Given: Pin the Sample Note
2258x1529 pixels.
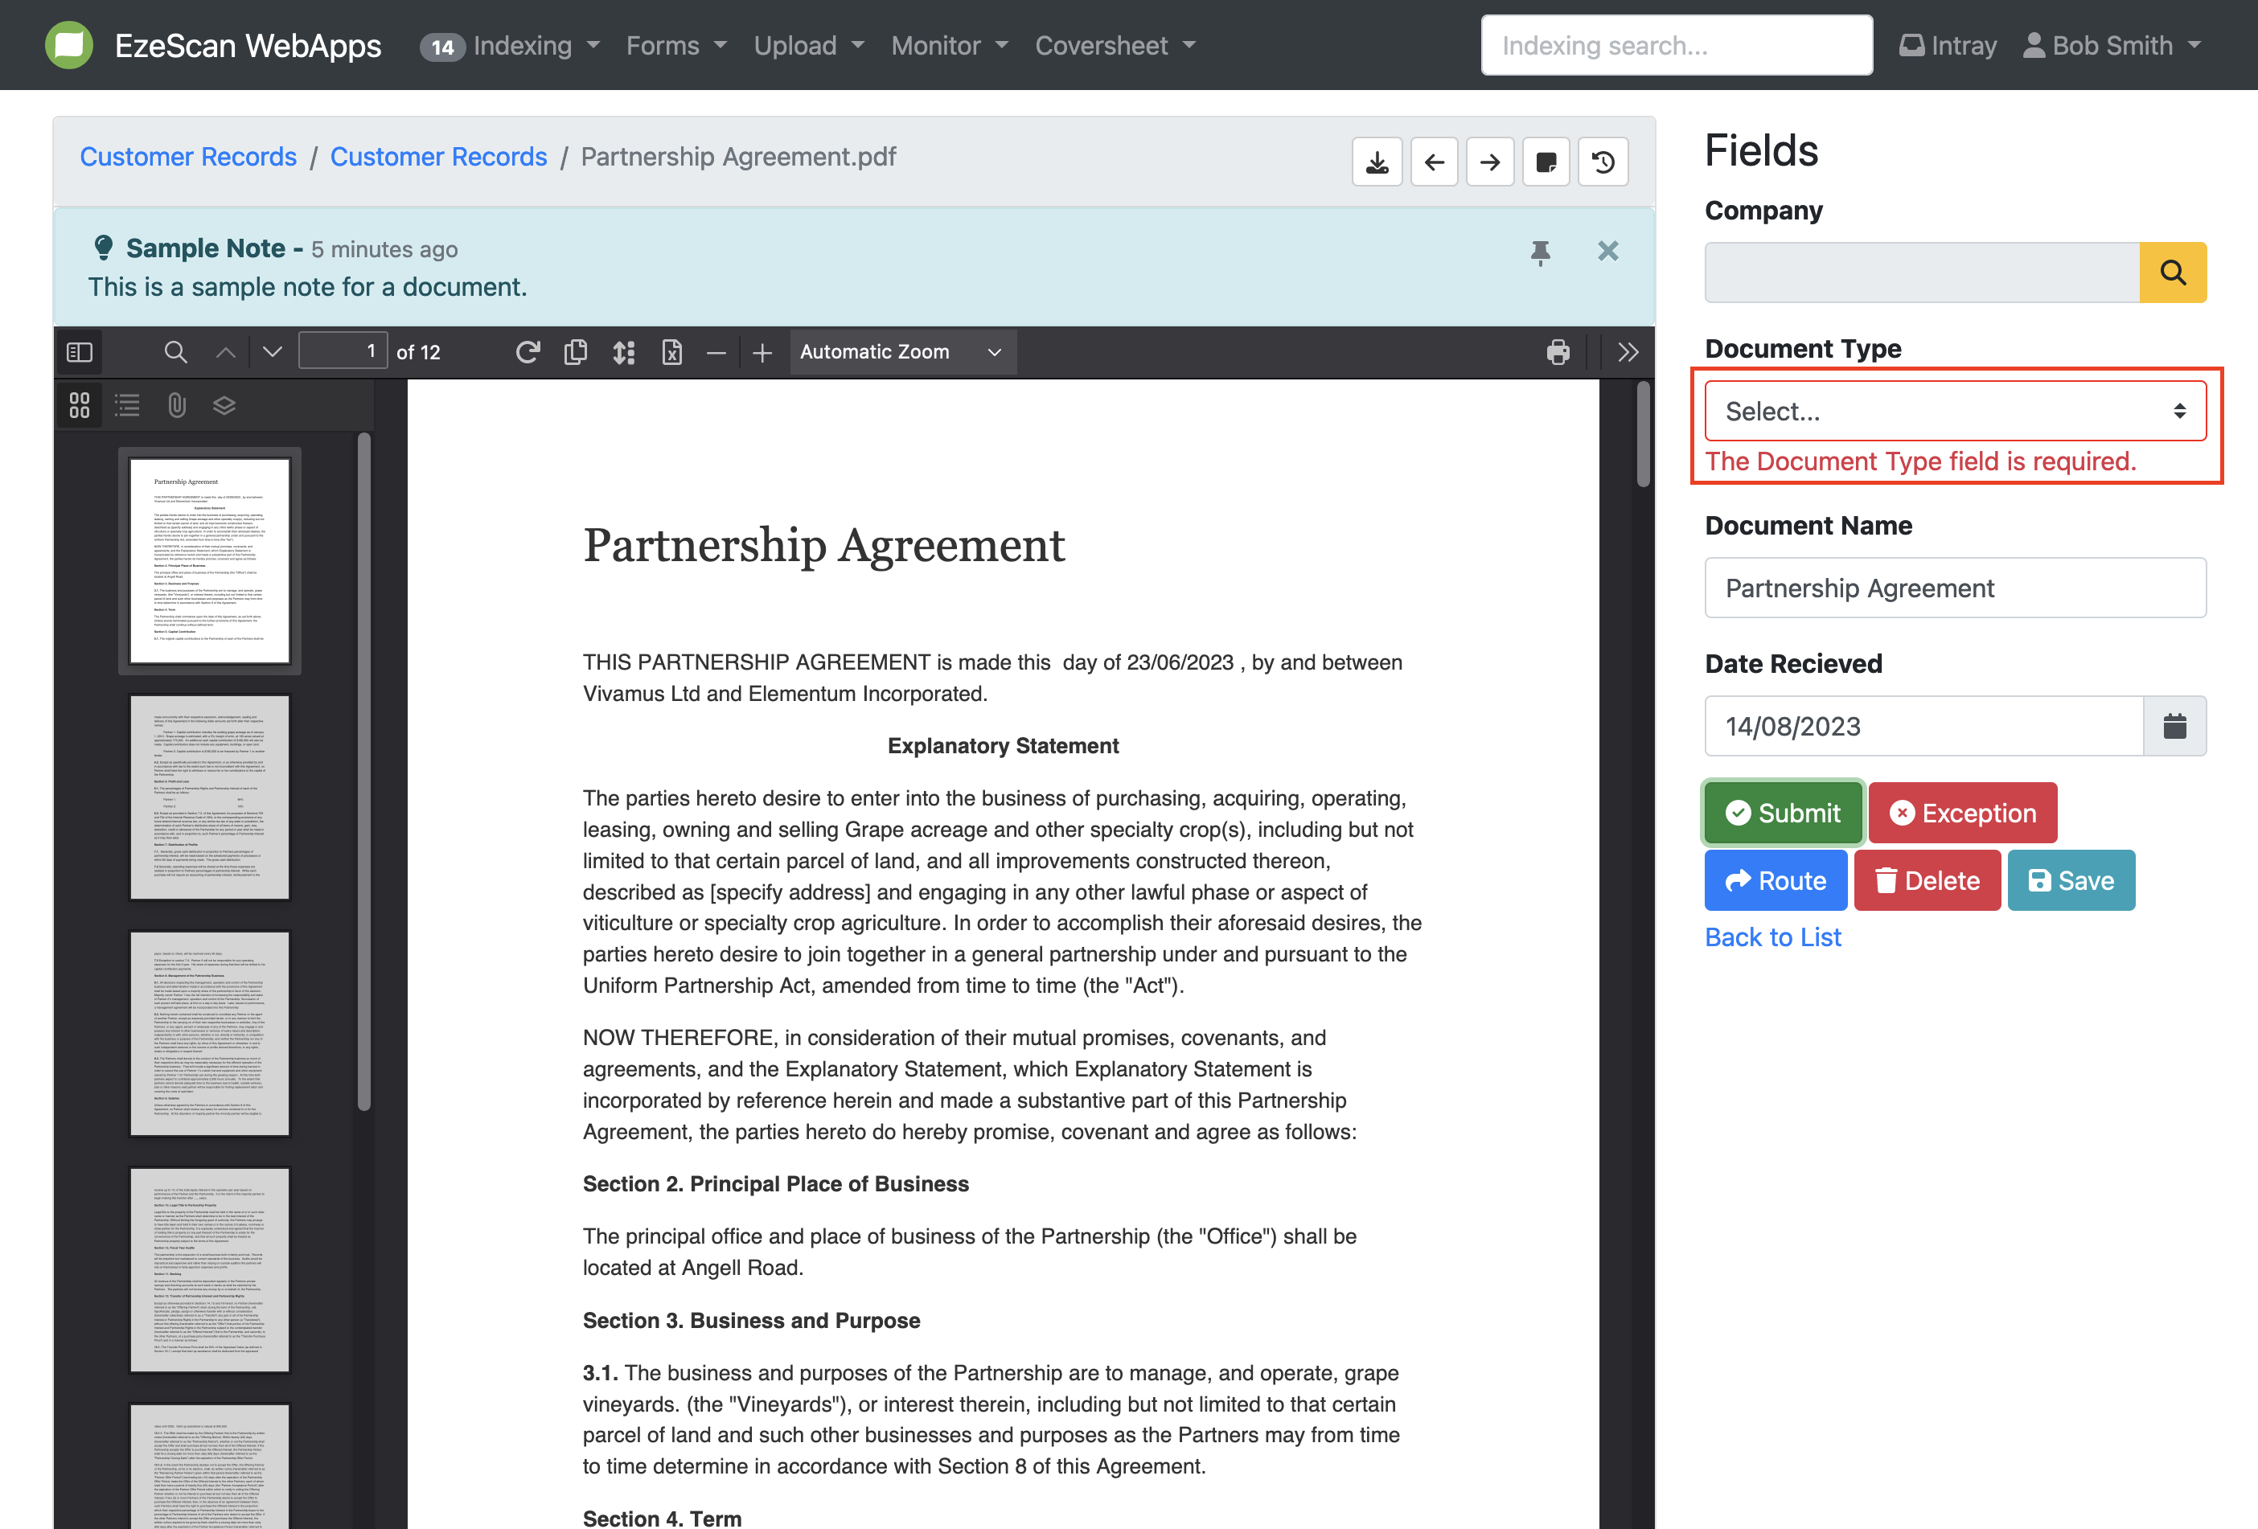Looking at the screenshot, I should point(1540,252).
